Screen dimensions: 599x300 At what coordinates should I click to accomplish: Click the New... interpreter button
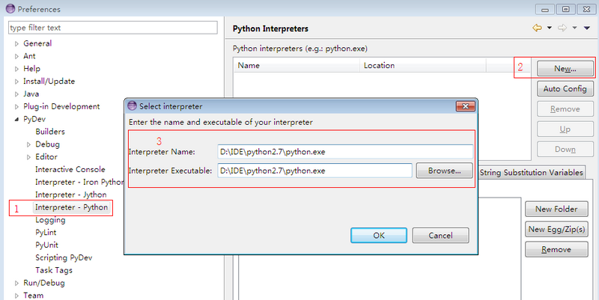pos(565,68)
